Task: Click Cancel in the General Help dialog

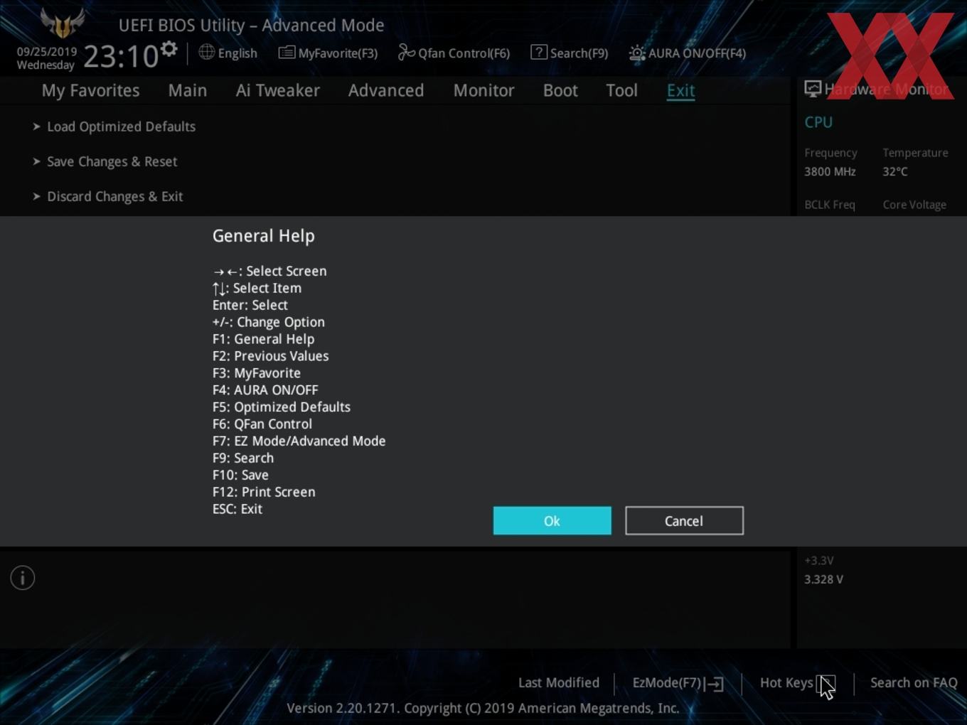Action: 684,521
